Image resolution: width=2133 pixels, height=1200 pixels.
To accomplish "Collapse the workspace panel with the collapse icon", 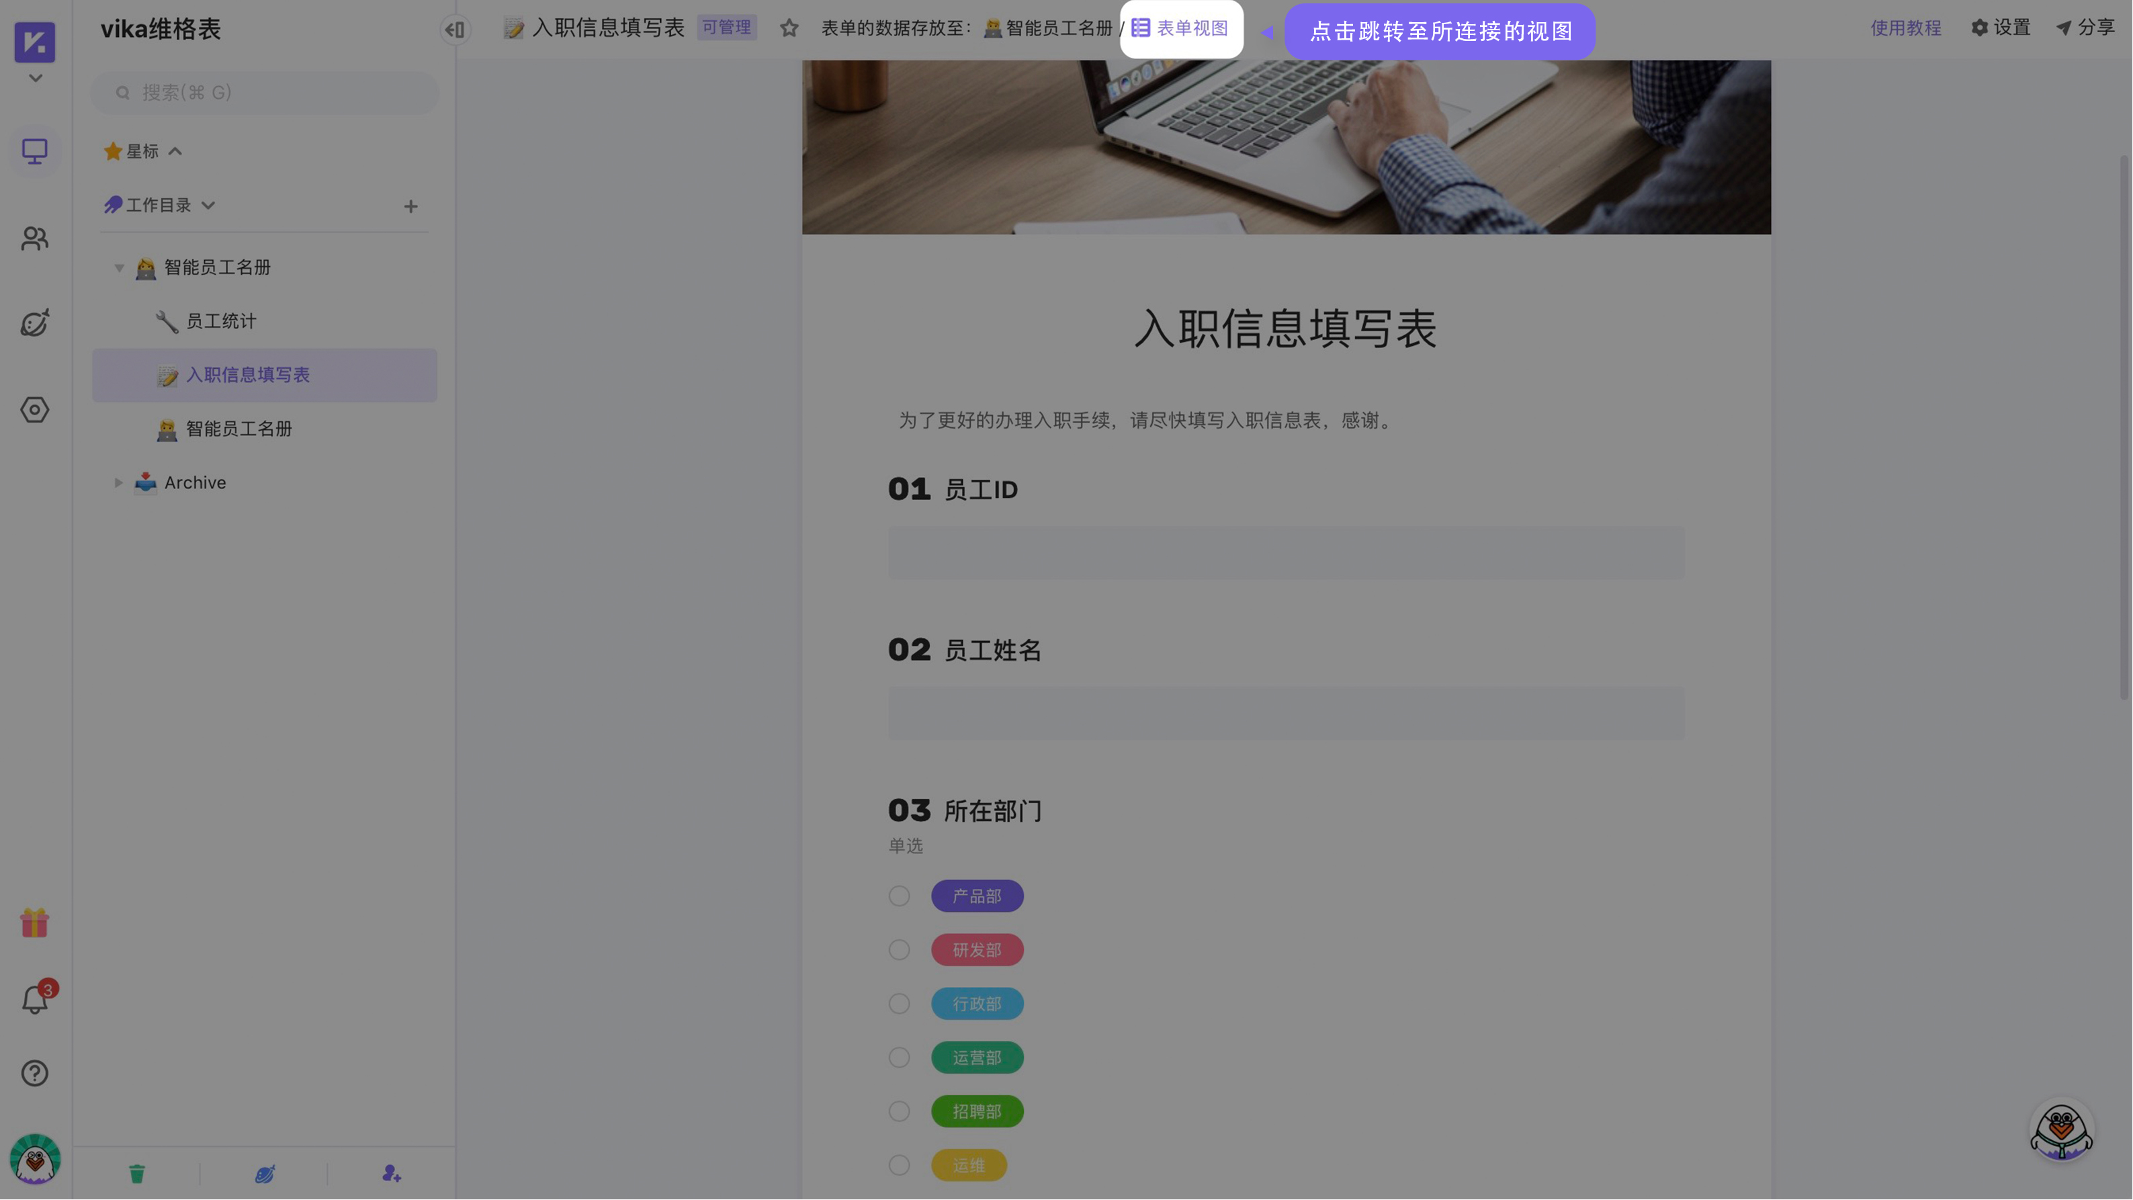I will tap(453, 29).
